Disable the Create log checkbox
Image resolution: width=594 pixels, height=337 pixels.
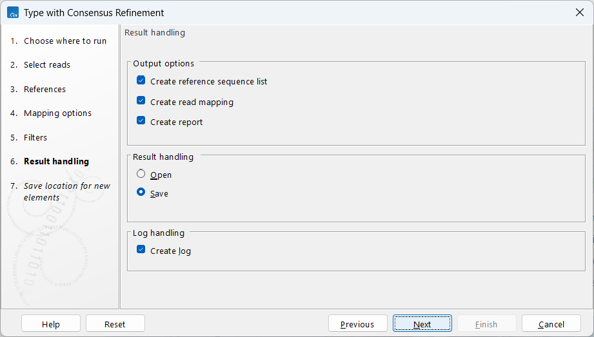[141, 249]
